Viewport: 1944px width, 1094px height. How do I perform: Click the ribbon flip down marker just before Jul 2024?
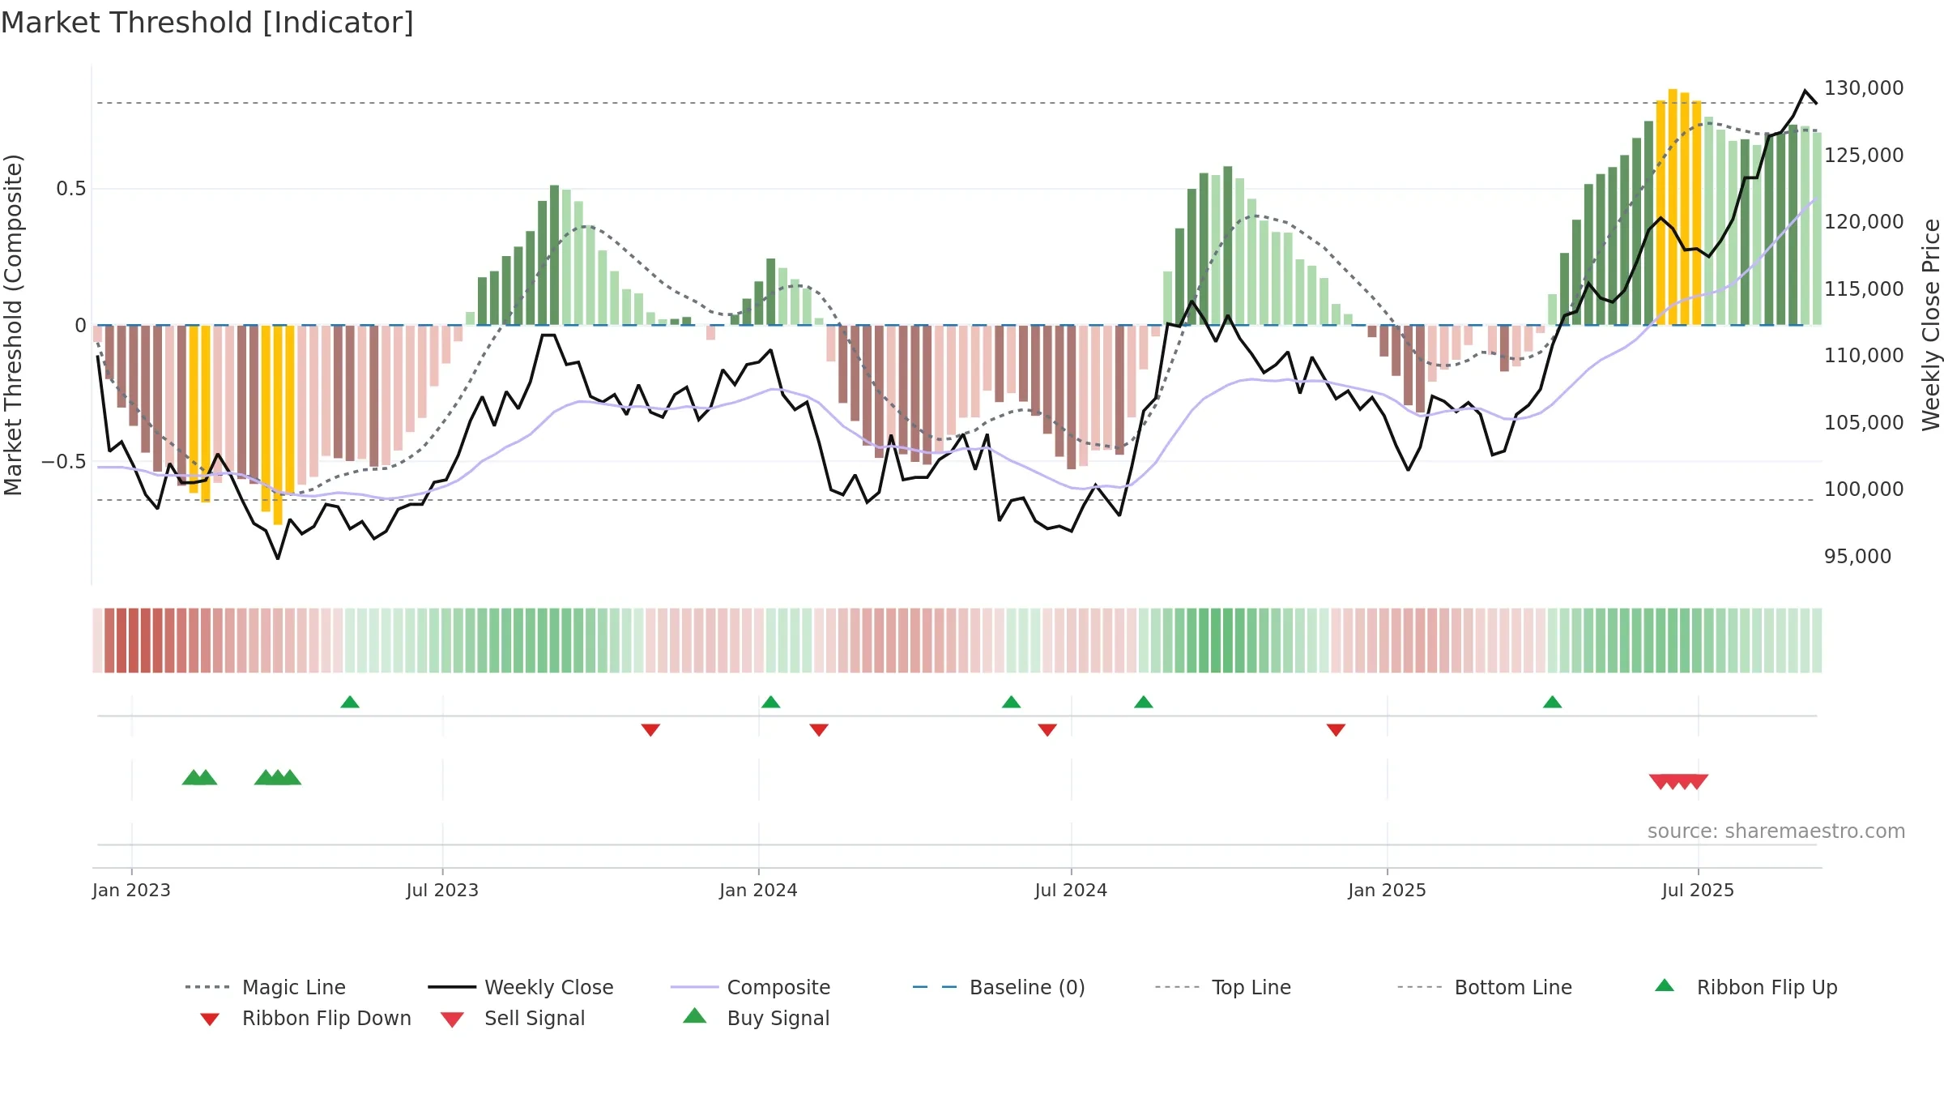tap(1047, 730)
